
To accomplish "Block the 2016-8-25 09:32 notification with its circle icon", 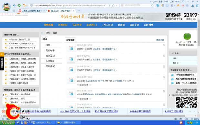I will click(164, 66).
